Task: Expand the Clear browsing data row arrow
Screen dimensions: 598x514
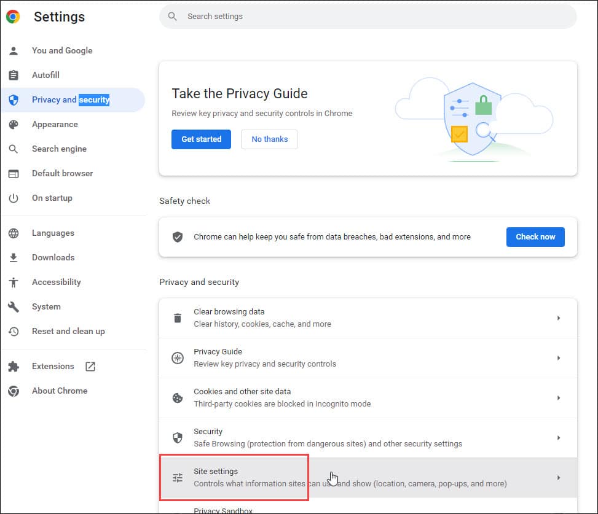Action: click(558, 318)
